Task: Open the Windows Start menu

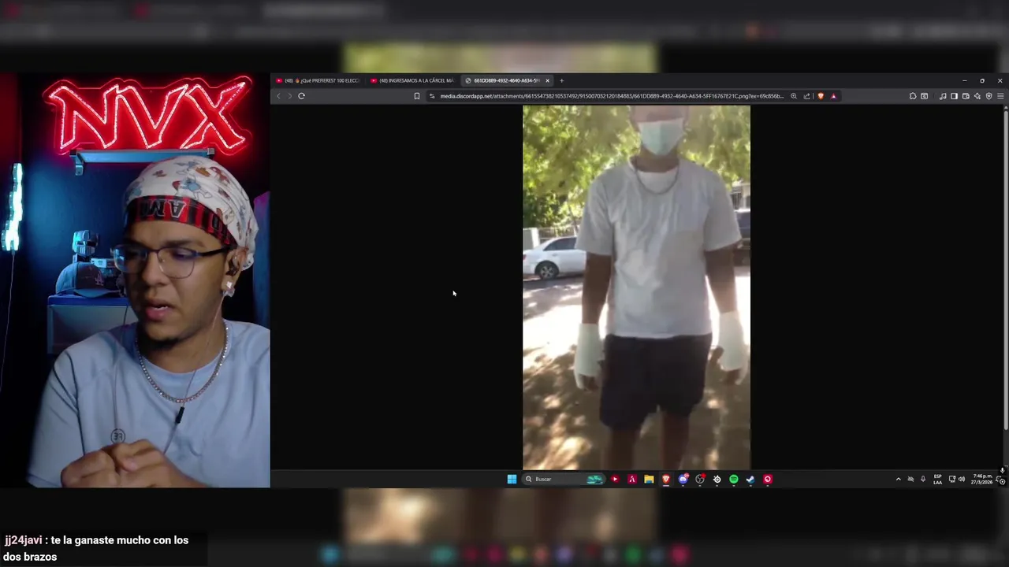Action: [512, 479]
